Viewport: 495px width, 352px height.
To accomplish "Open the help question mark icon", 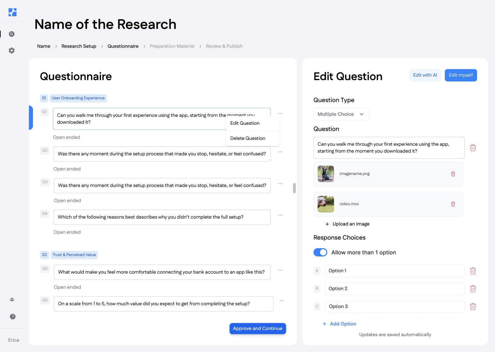I will click(13, 316).
